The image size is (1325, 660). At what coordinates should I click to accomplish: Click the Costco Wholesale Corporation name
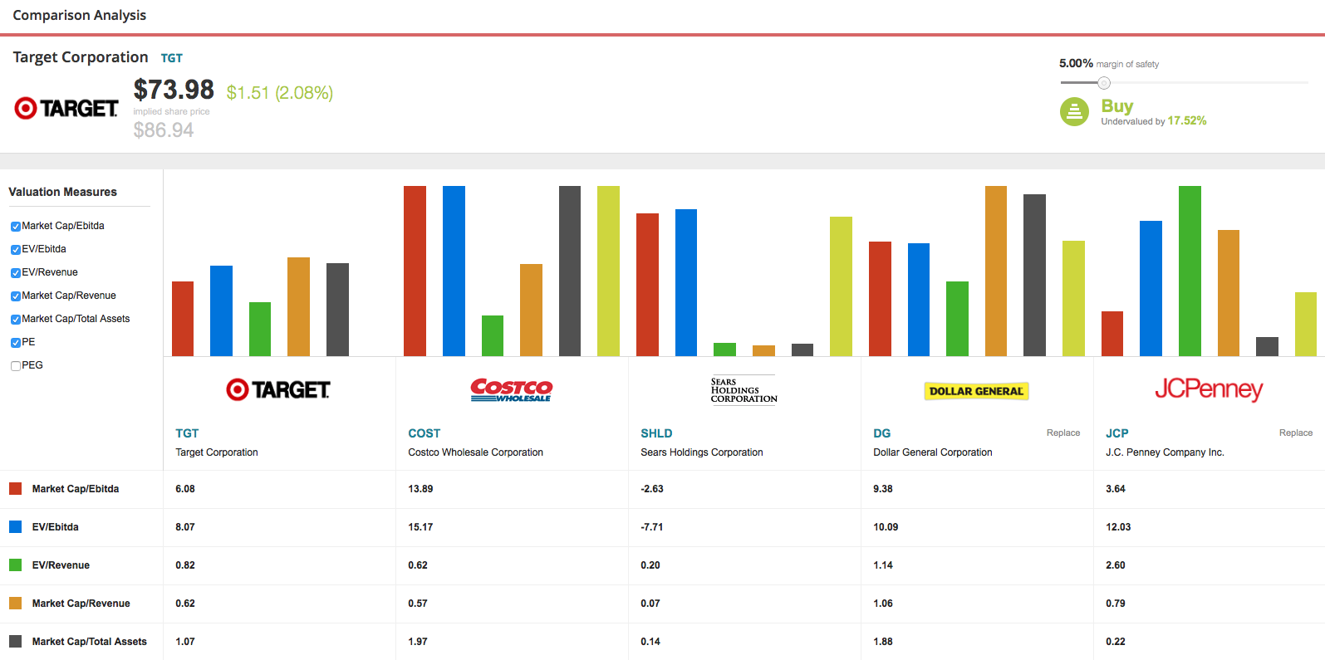point(476,452)
